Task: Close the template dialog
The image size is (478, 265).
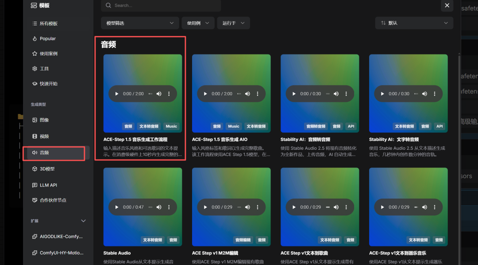Action: click(447, 5)
